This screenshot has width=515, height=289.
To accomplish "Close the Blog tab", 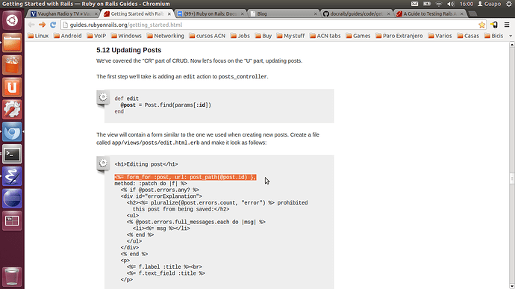I will point(315,13).
